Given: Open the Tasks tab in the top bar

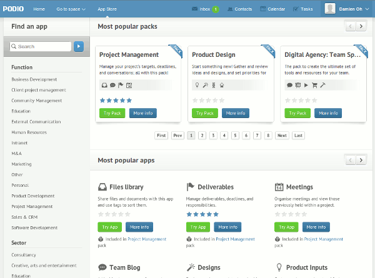Looking at the screenshot, I should [303, 9].
